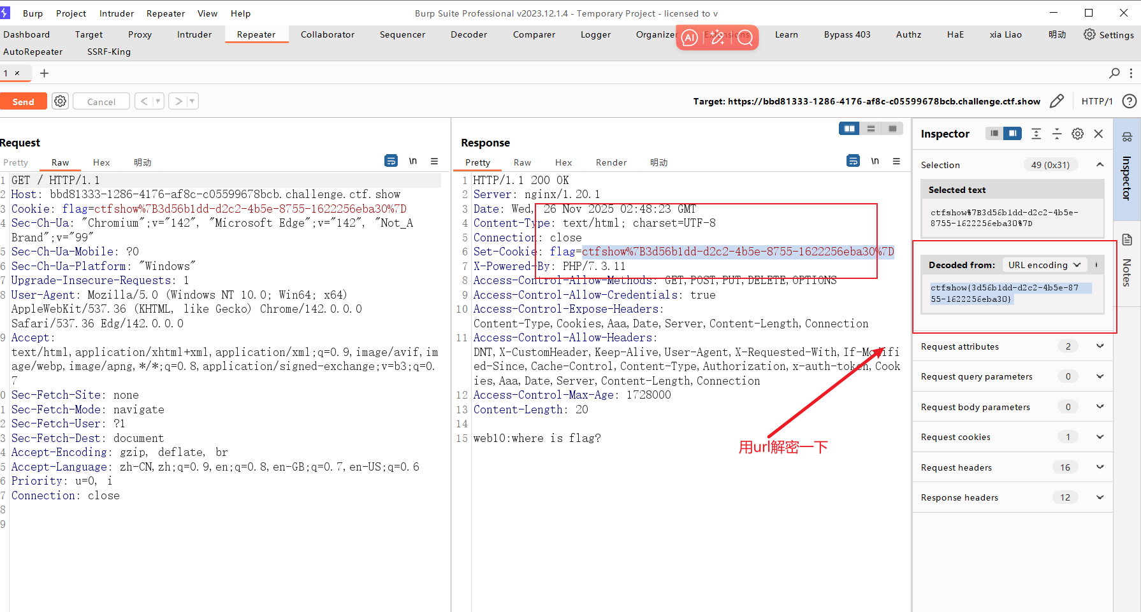
Task: Collapse all Inspector sections
Action: (x=1057, y=134)
